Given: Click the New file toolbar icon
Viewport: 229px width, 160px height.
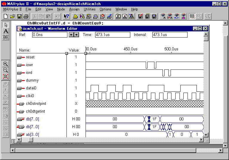Looking at the screenshot, I should point(6,16).
